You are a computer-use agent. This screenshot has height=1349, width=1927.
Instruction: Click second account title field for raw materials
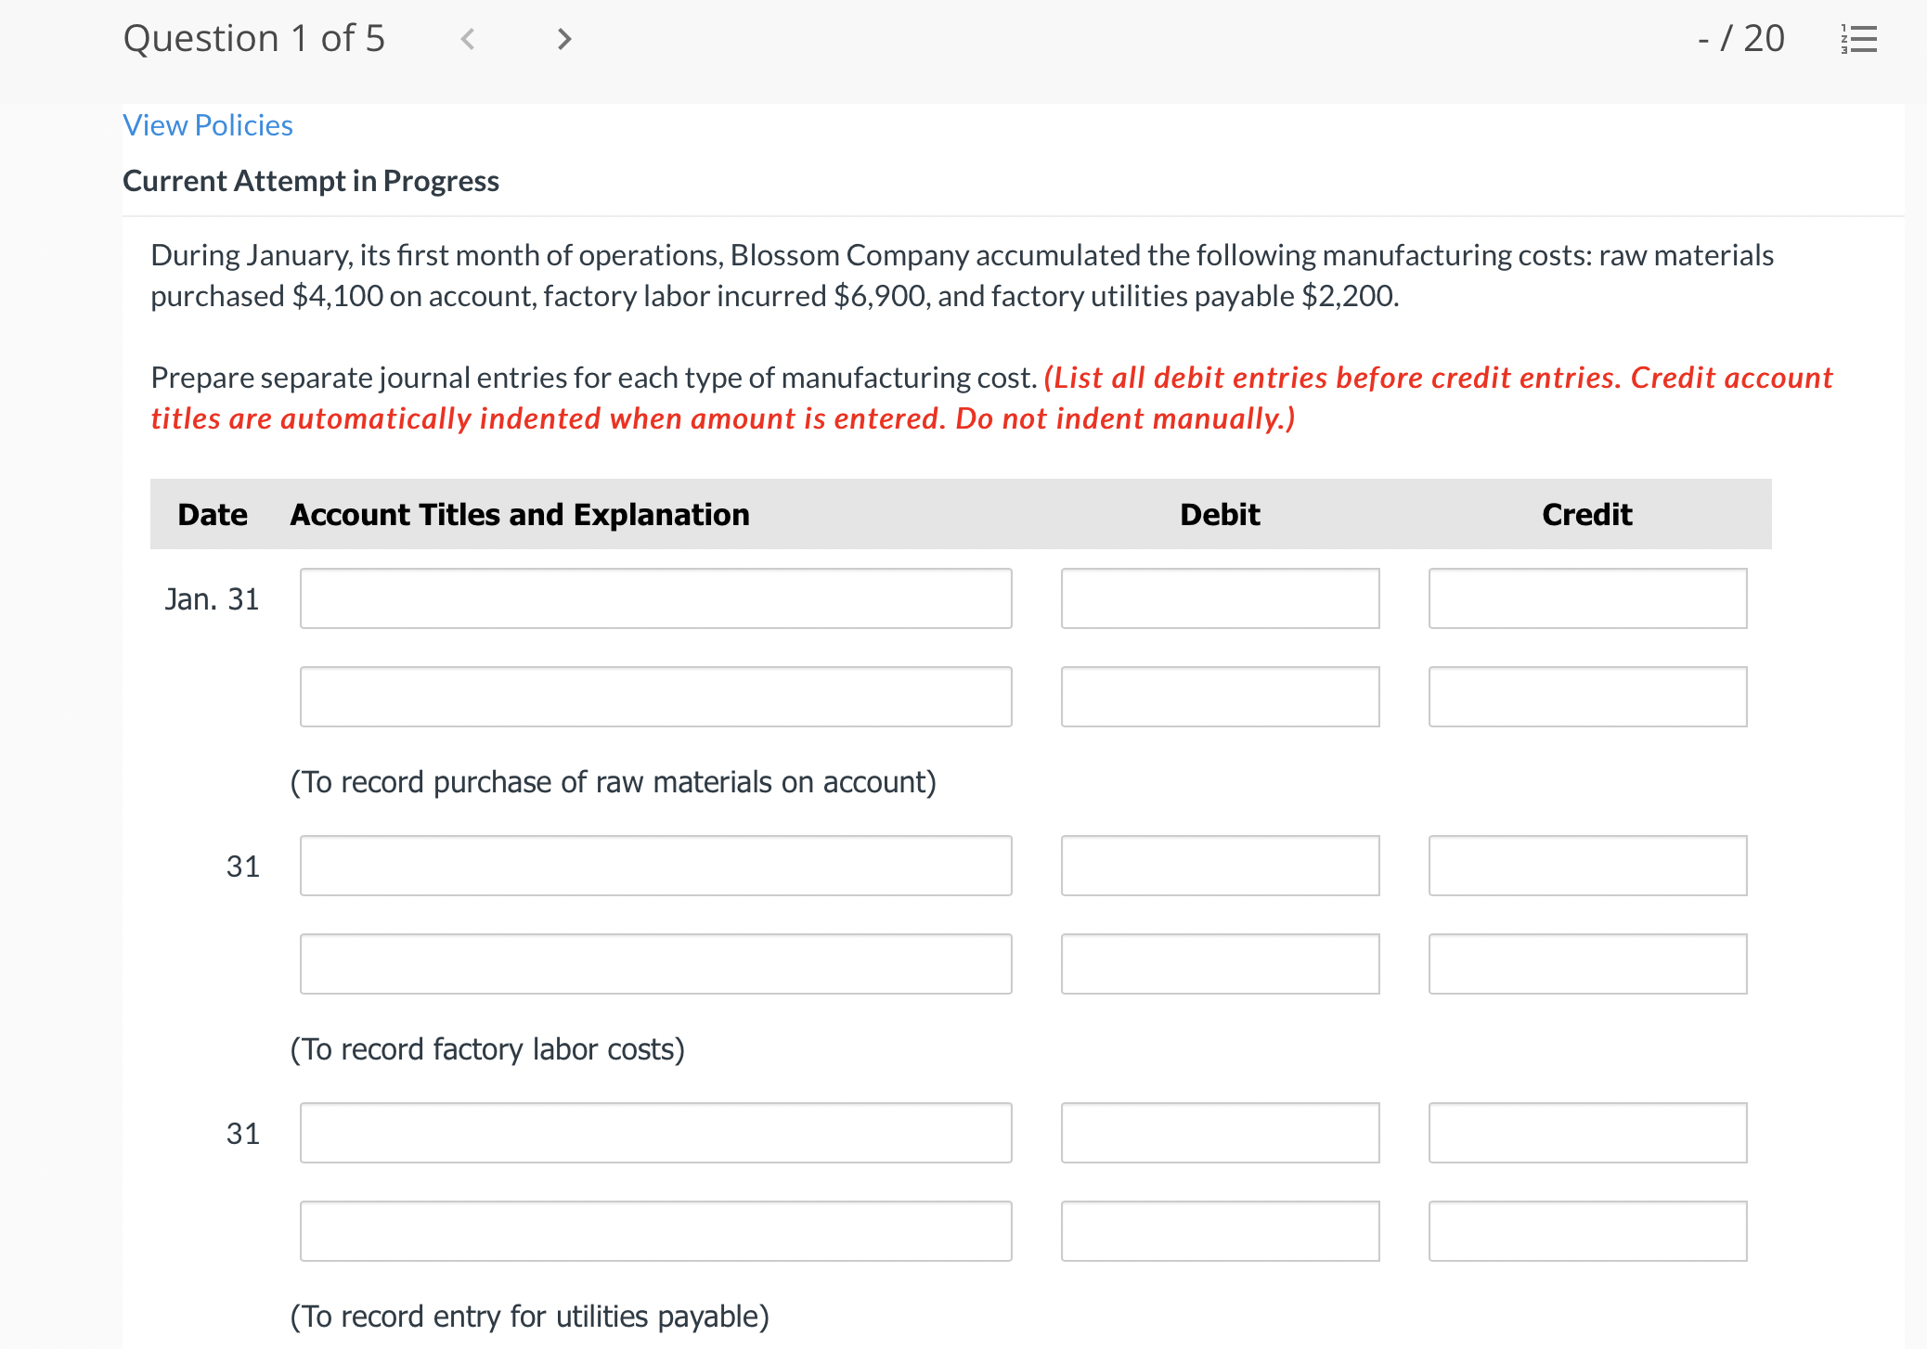click(x=655, y=697)
